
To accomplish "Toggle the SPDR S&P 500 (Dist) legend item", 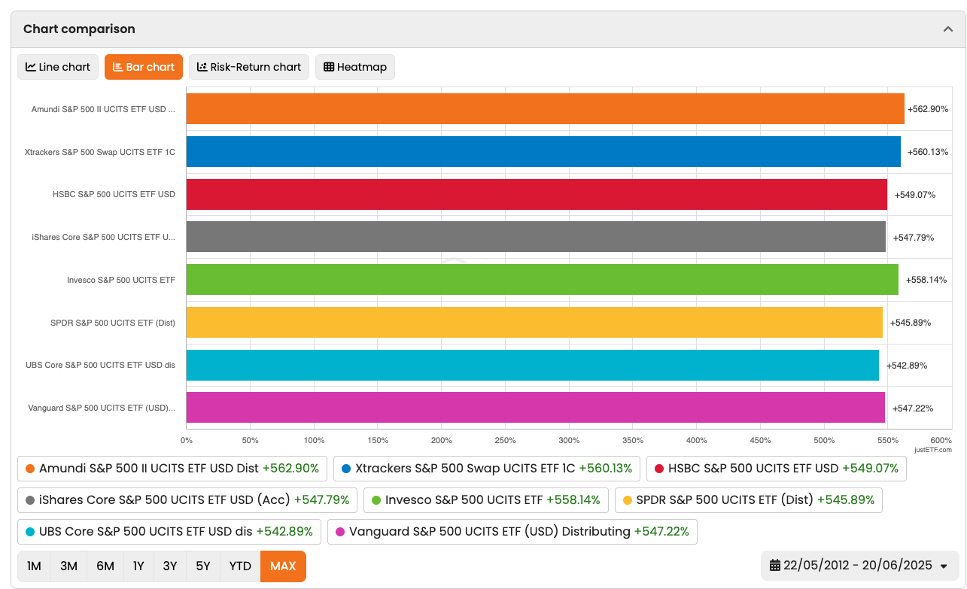I will click(749, 499).
